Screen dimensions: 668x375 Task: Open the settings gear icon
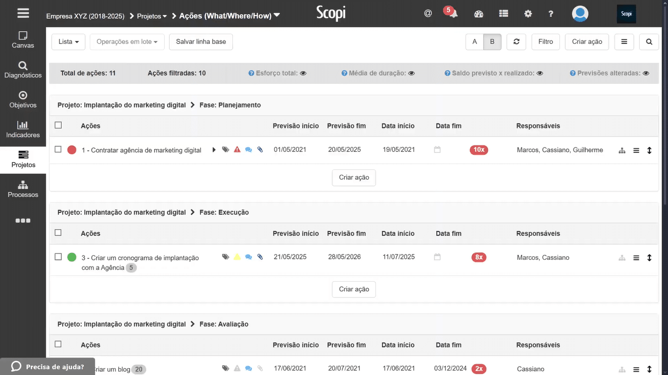tap(528, 14)
